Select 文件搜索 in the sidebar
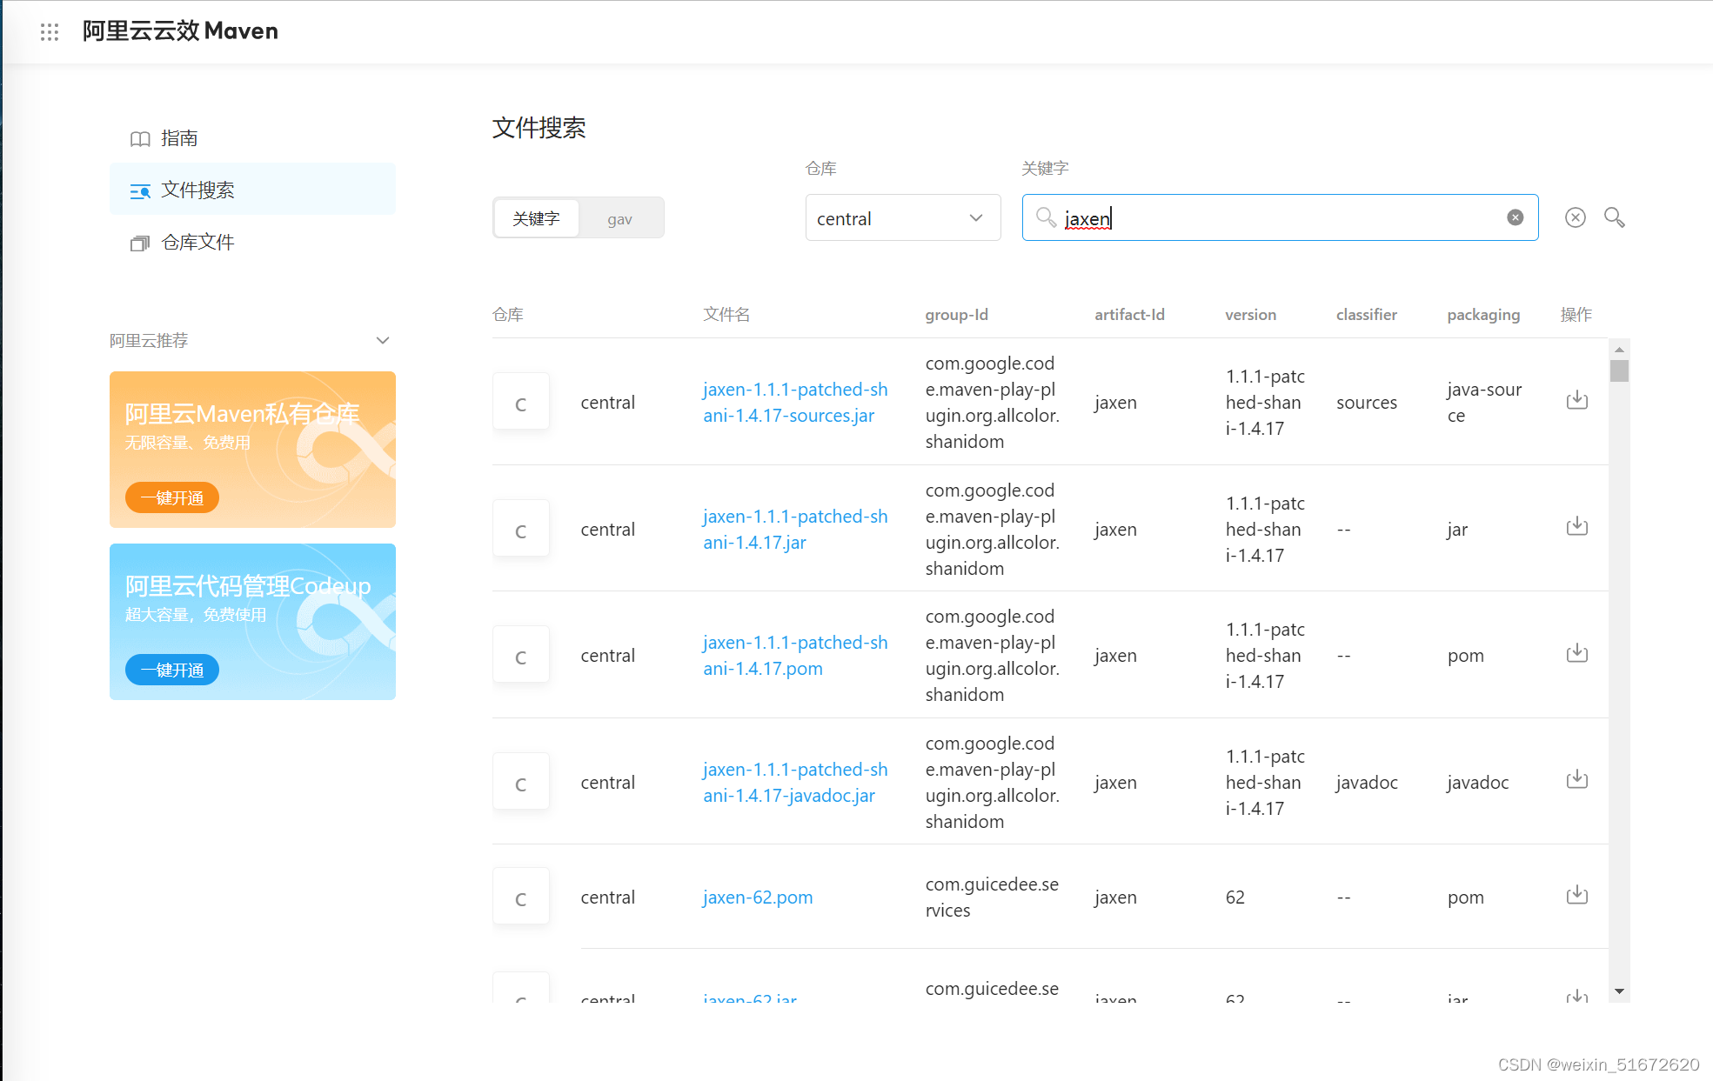This screenshot has width=1713, height=1081. (x=252, y=190)
